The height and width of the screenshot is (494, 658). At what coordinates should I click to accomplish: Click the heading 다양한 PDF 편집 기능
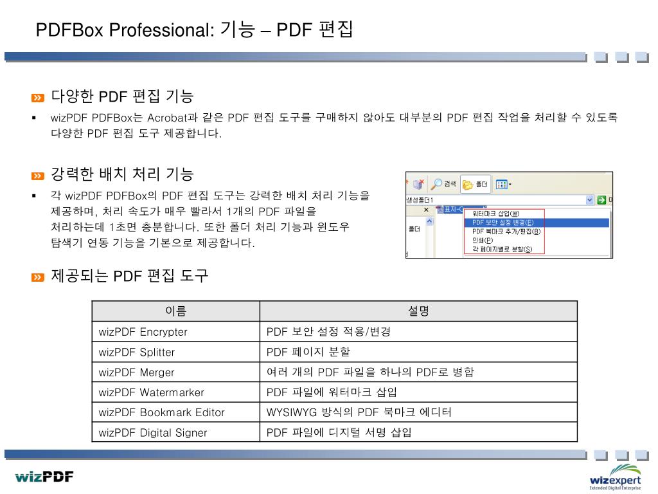[x=122, y=96]
